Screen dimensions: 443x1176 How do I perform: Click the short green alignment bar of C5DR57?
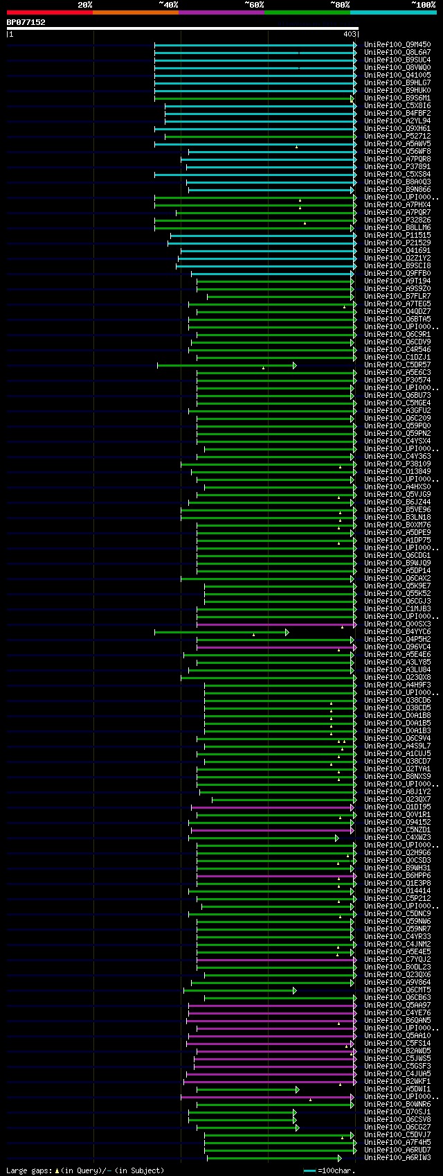point(226,365)
